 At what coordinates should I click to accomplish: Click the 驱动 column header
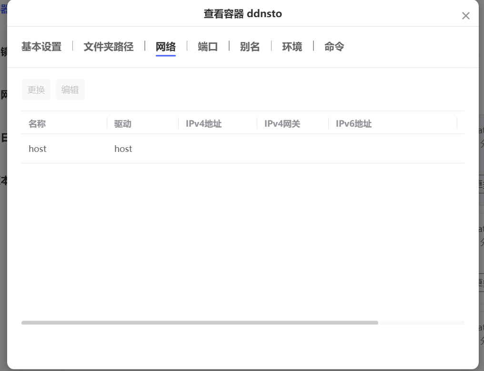(x=123, y=124)
